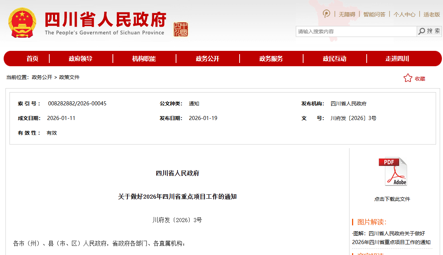Click 点击下载此文件 download link
The image size is (443, 255).
[392, 199]
